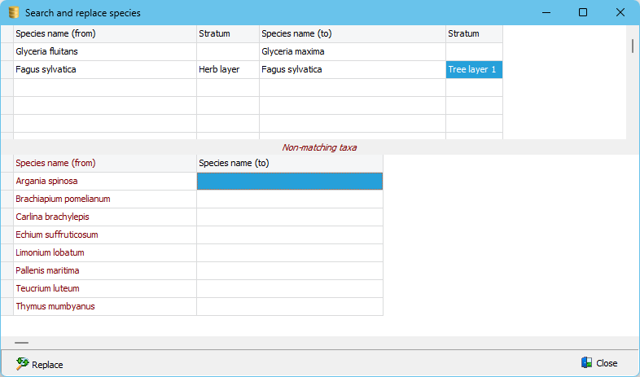Click the database icon in title bar
Screen dimensions: 640x377
[x=14, y=13]
